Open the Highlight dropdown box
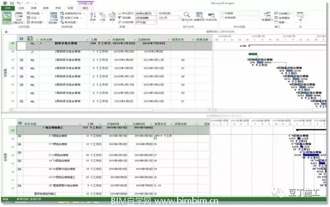This screenshot has height=207, width=330. (x=146, y=13)
